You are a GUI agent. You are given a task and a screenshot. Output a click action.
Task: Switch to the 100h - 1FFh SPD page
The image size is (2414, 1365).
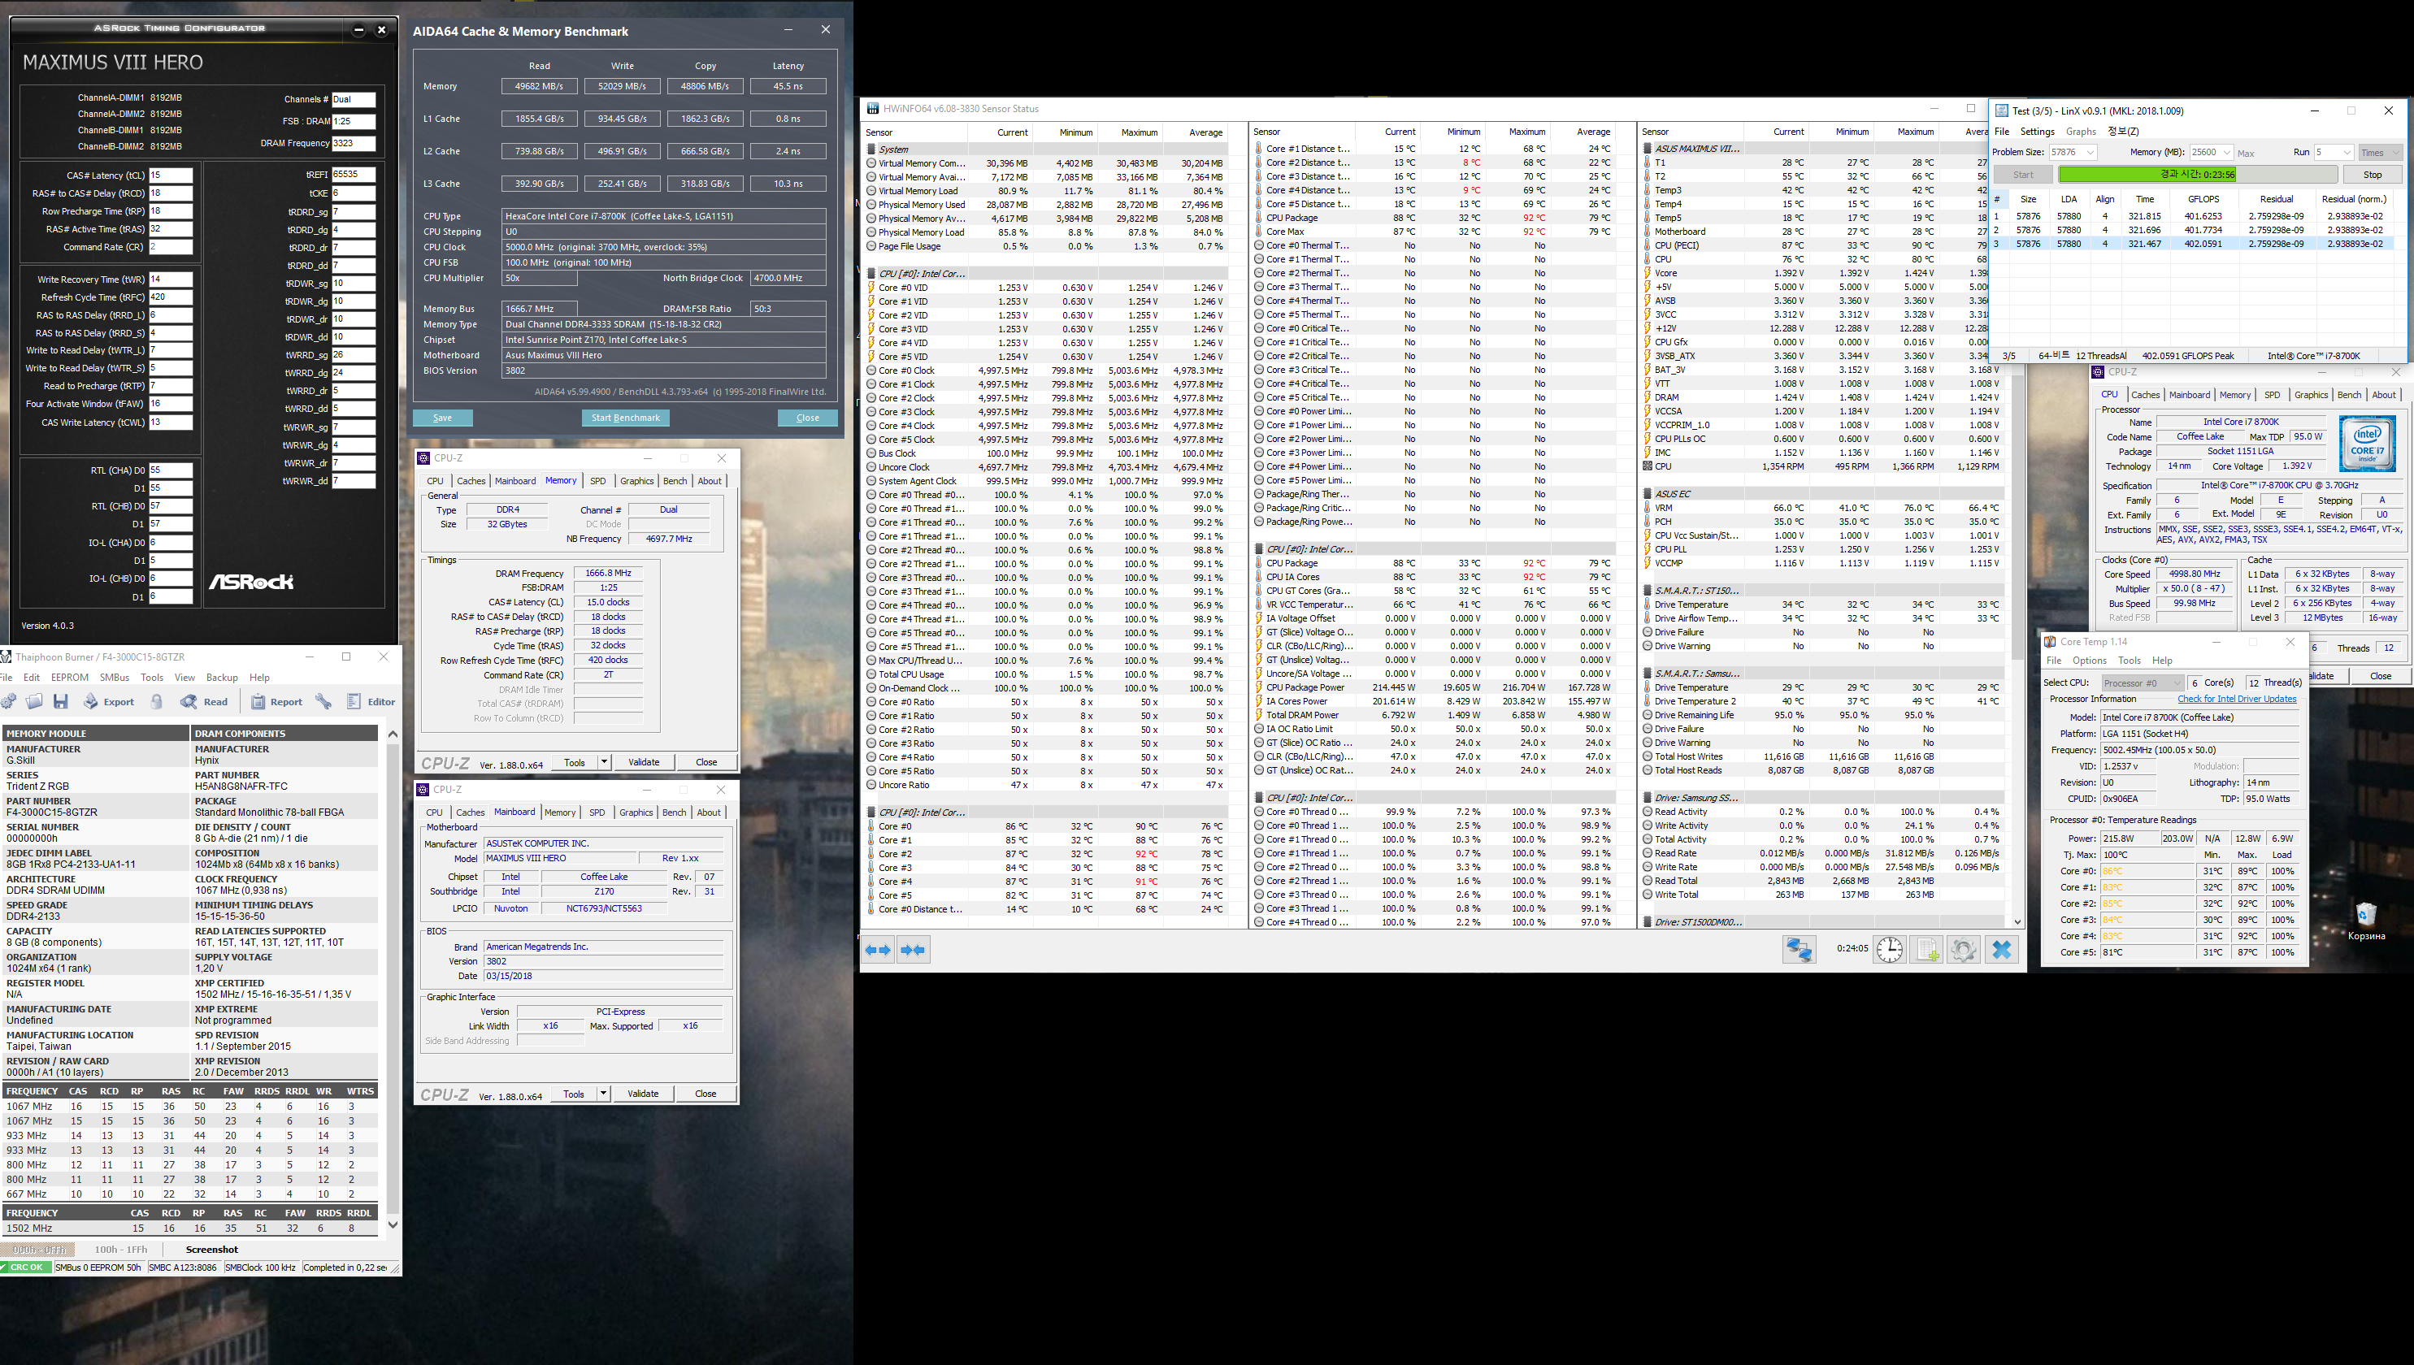pyautogui.click(x=120, y=1249)
